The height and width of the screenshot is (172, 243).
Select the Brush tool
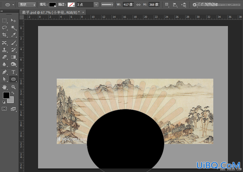[x=13, y=43]
